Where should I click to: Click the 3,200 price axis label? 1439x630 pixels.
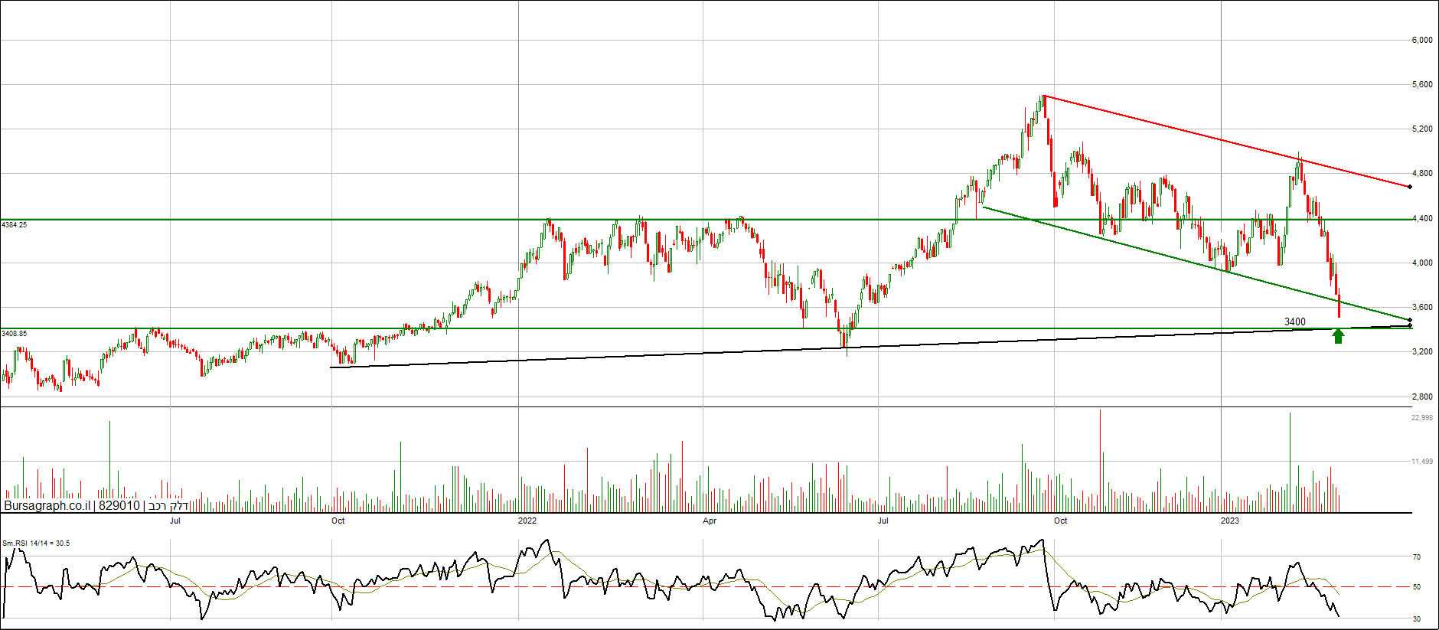click(1421, 351)
